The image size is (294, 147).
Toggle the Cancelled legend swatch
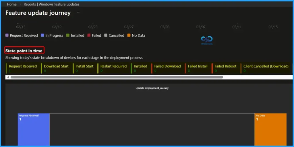(x=106, y=35)
